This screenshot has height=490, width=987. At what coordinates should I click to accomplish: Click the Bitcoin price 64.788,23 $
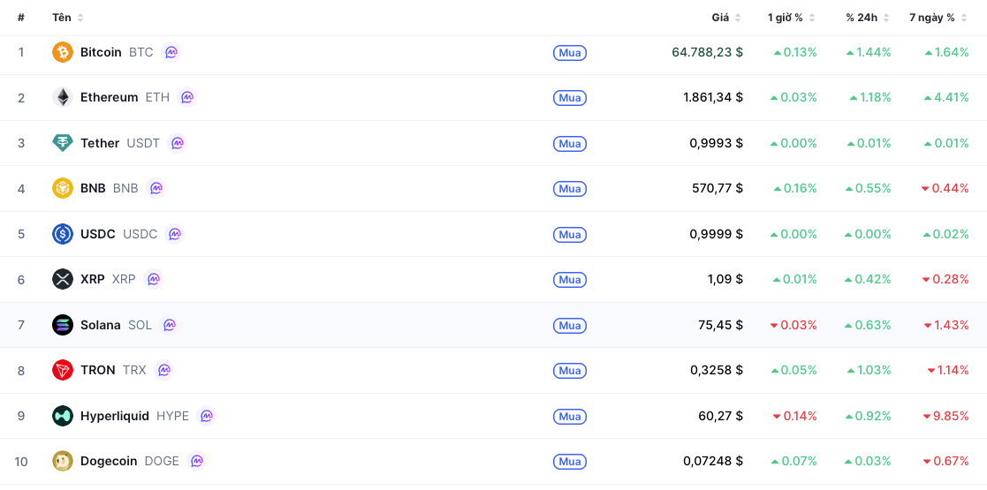[708, 52]
